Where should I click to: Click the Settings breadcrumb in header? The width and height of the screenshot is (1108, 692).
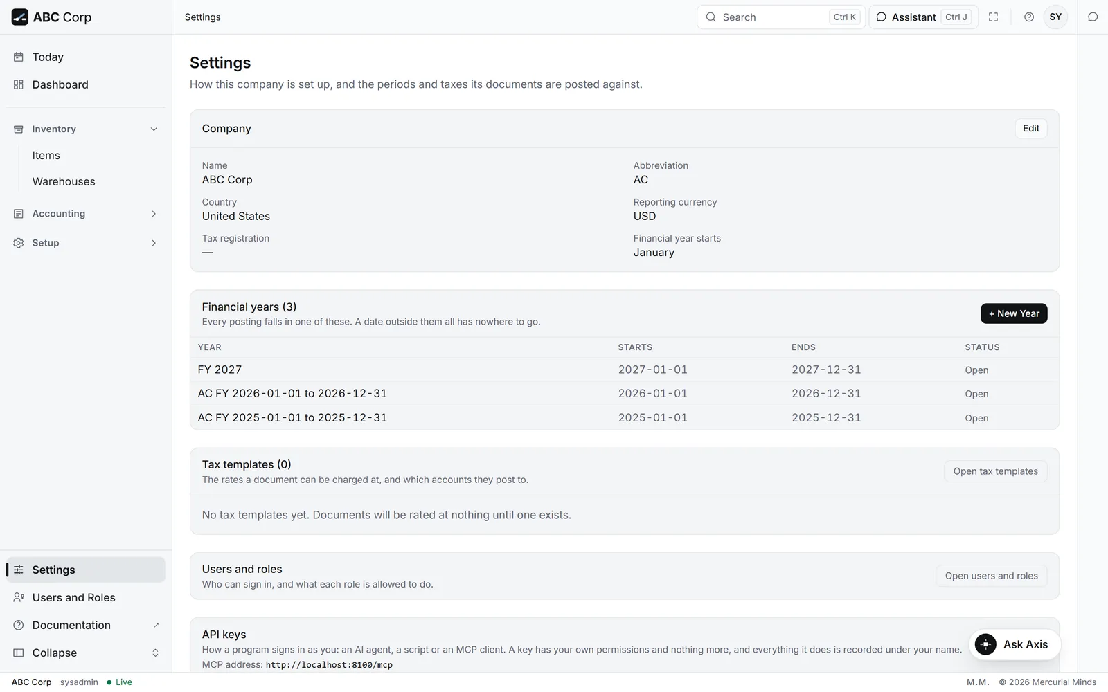click(202, 17)
